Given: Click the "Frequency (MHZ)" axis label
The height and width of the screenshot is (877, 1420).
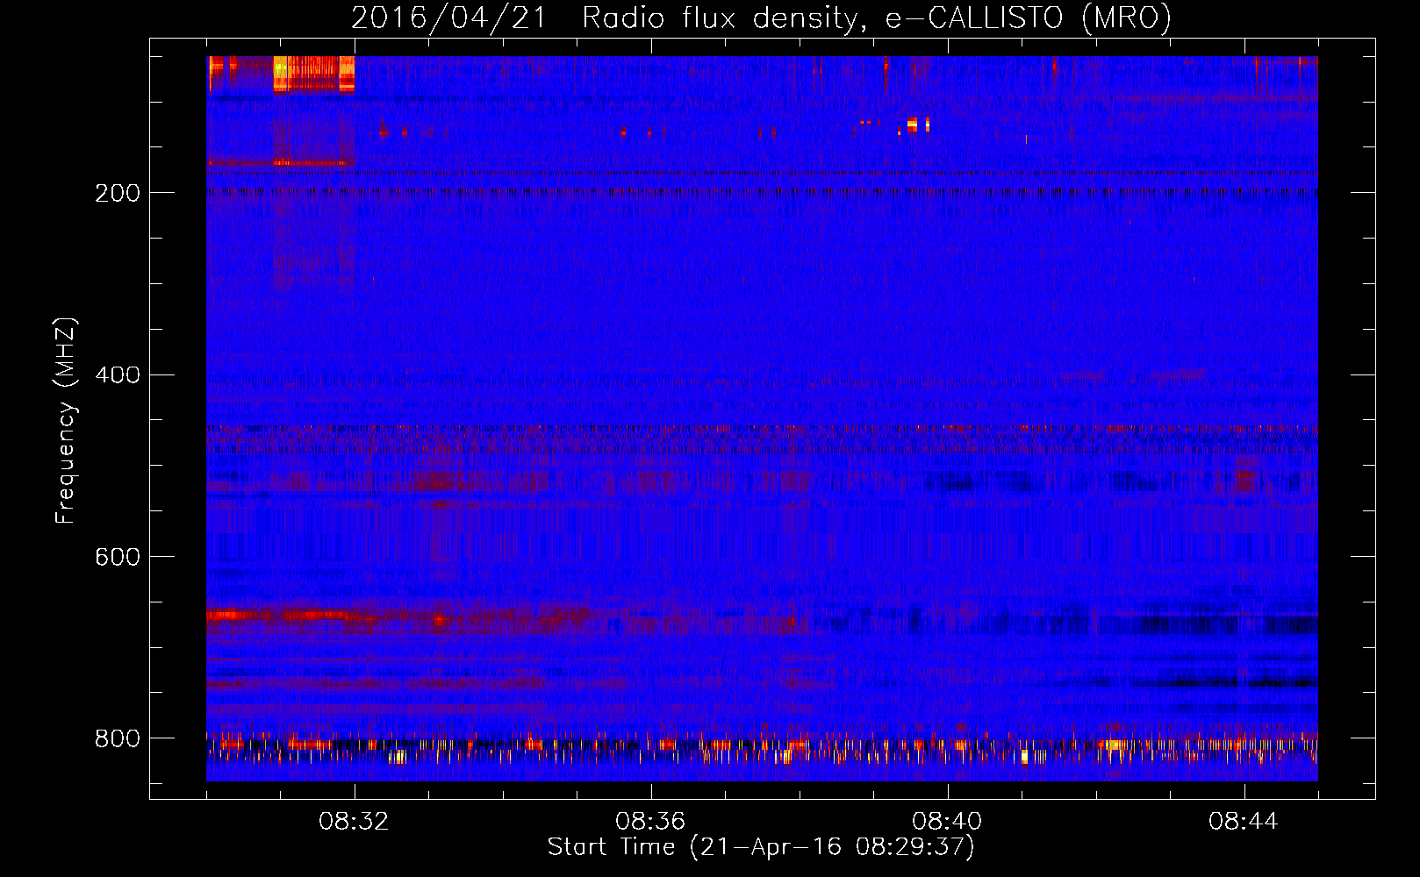Looking at the screenshot, I should (66, 420).
